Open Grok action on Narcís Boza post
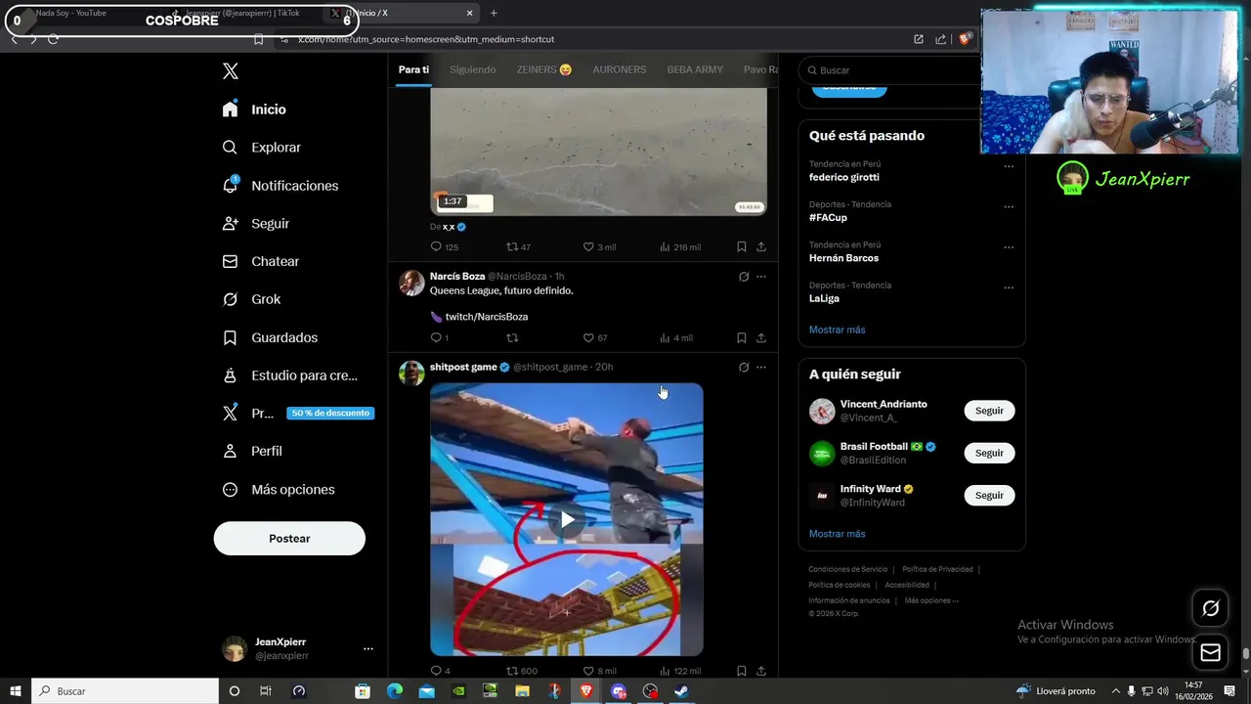Viewport: 1251px width, 704px height. click(x=744, y=277)
